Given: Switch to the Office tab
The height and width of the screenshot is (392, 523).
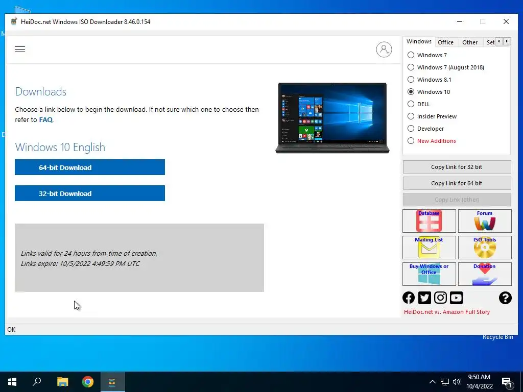Looking at the screenshot, I should [445, 42].
